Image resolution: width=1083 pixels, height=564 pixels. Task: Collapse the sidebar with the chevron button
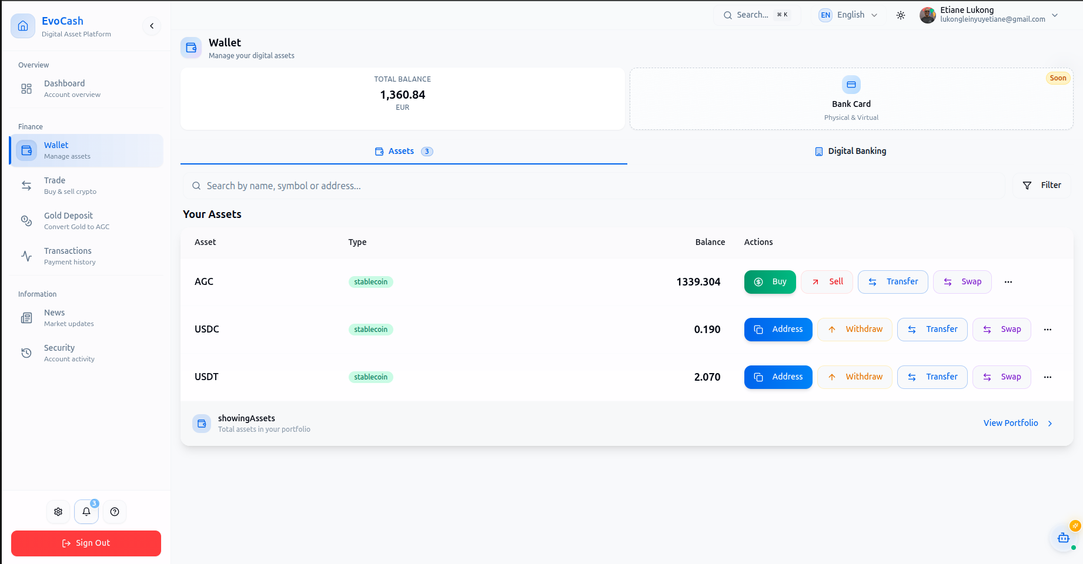[x=152, y=26]
